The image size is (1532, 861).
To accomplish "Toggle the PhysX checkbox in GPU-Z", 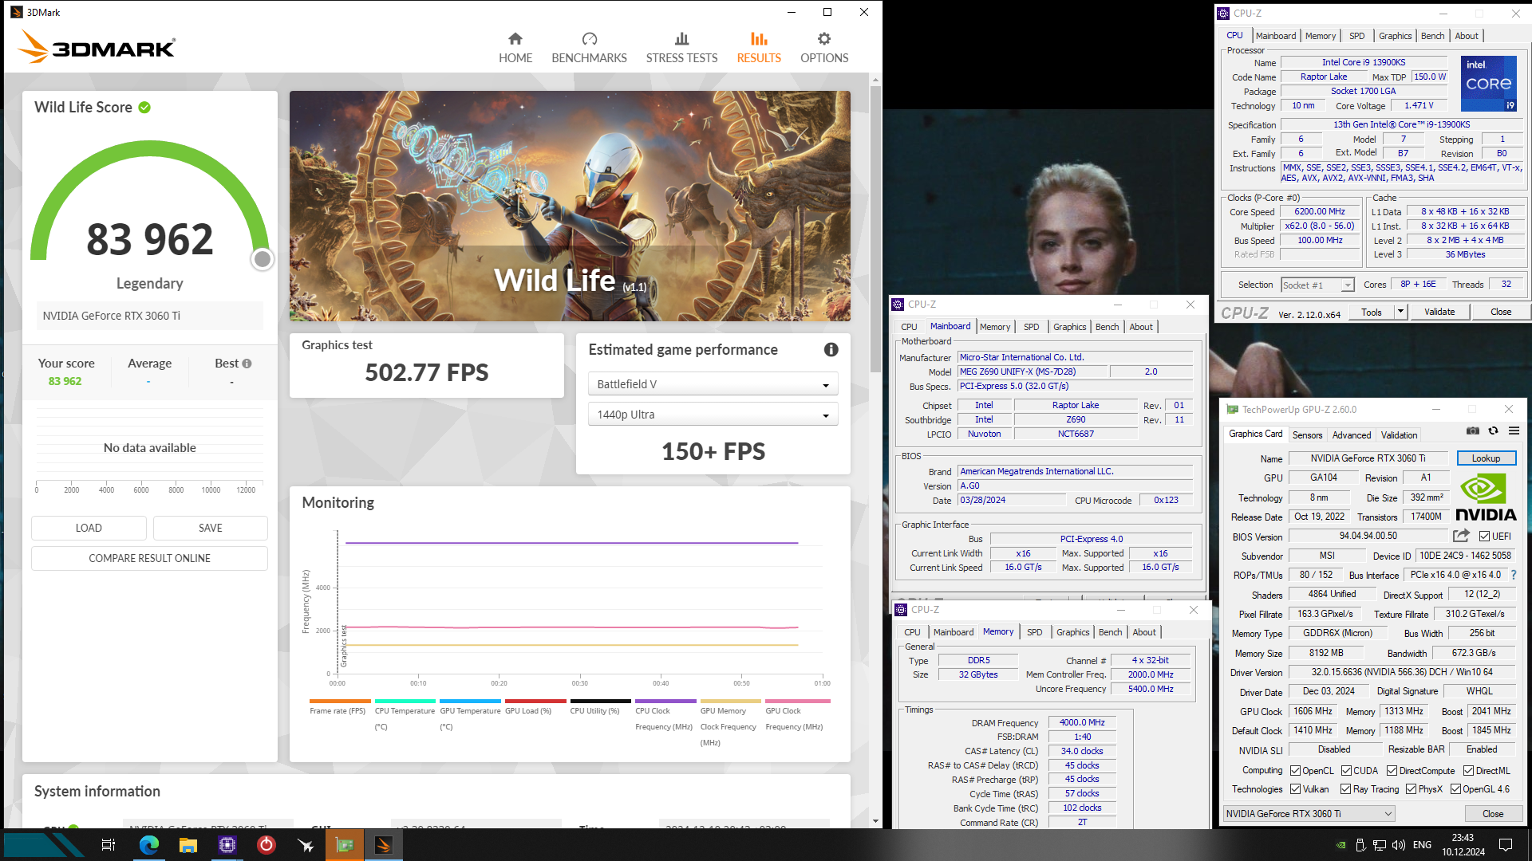I will 1412,789.
